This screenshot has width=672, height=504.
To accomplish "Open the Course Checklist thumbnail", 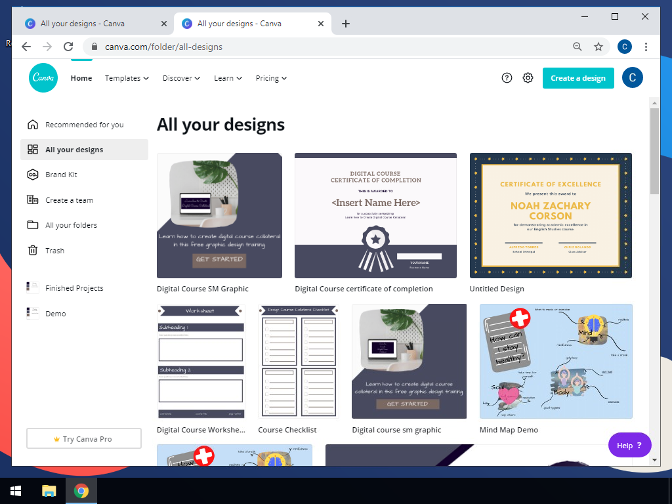I will click(299, 362).
